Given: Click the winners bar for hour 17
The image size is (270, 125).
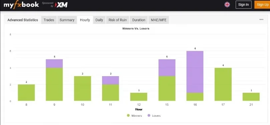Looking at the screenshot, I should 223,84.
